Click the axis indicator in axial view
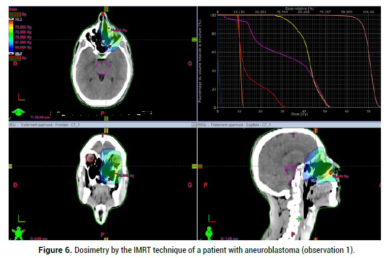Screen dimensions: 387x258 (20, 95)
